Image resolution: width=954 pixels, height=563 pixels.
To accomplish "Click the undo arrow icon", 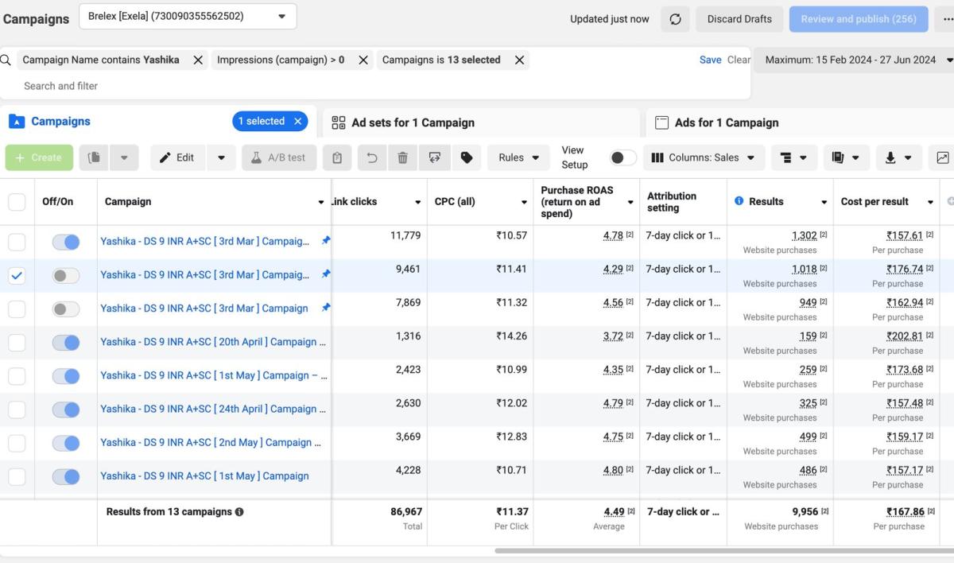I will 371,157.
